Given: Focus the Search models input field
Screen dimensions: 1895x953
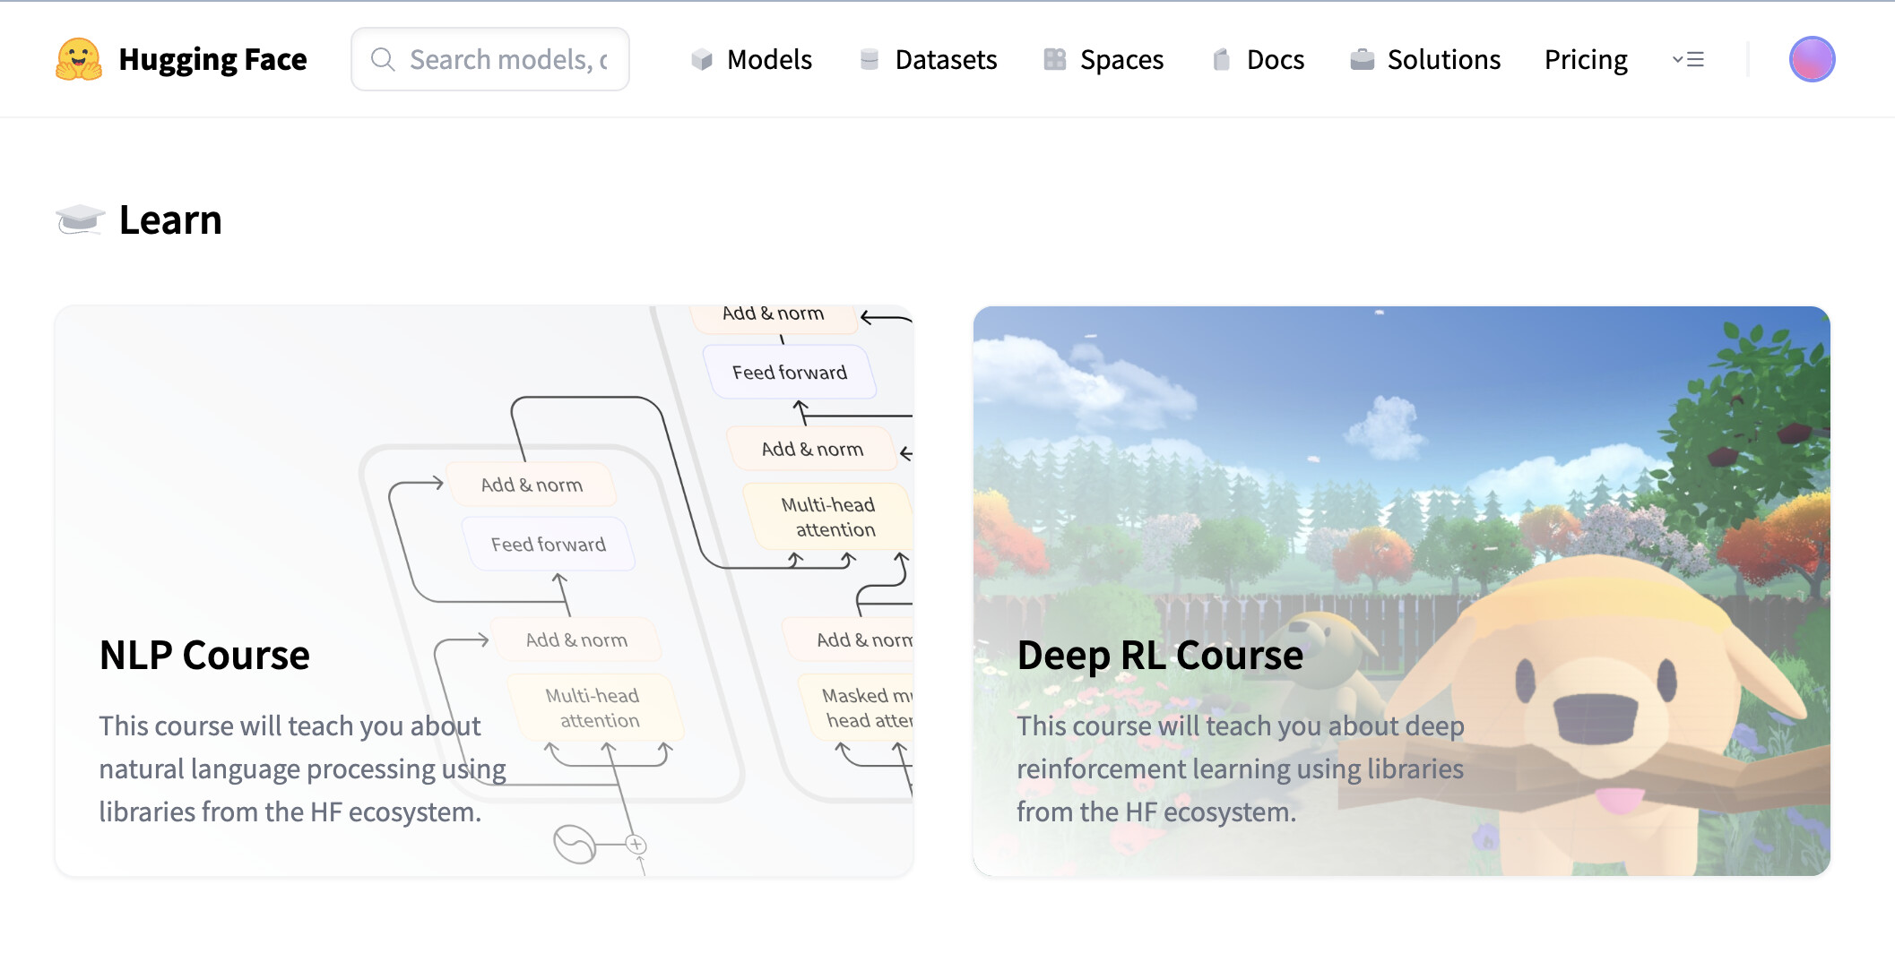Looking at the screenshot, I should click(x=508, y=60).
